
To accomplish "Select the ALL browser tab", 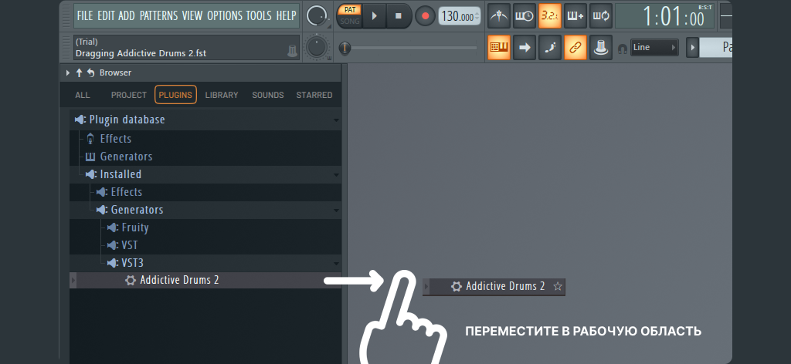I will tap(82, 95).
